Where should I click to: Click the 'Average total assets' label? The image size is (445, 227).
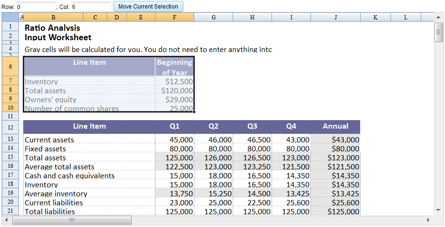[59, 167]
